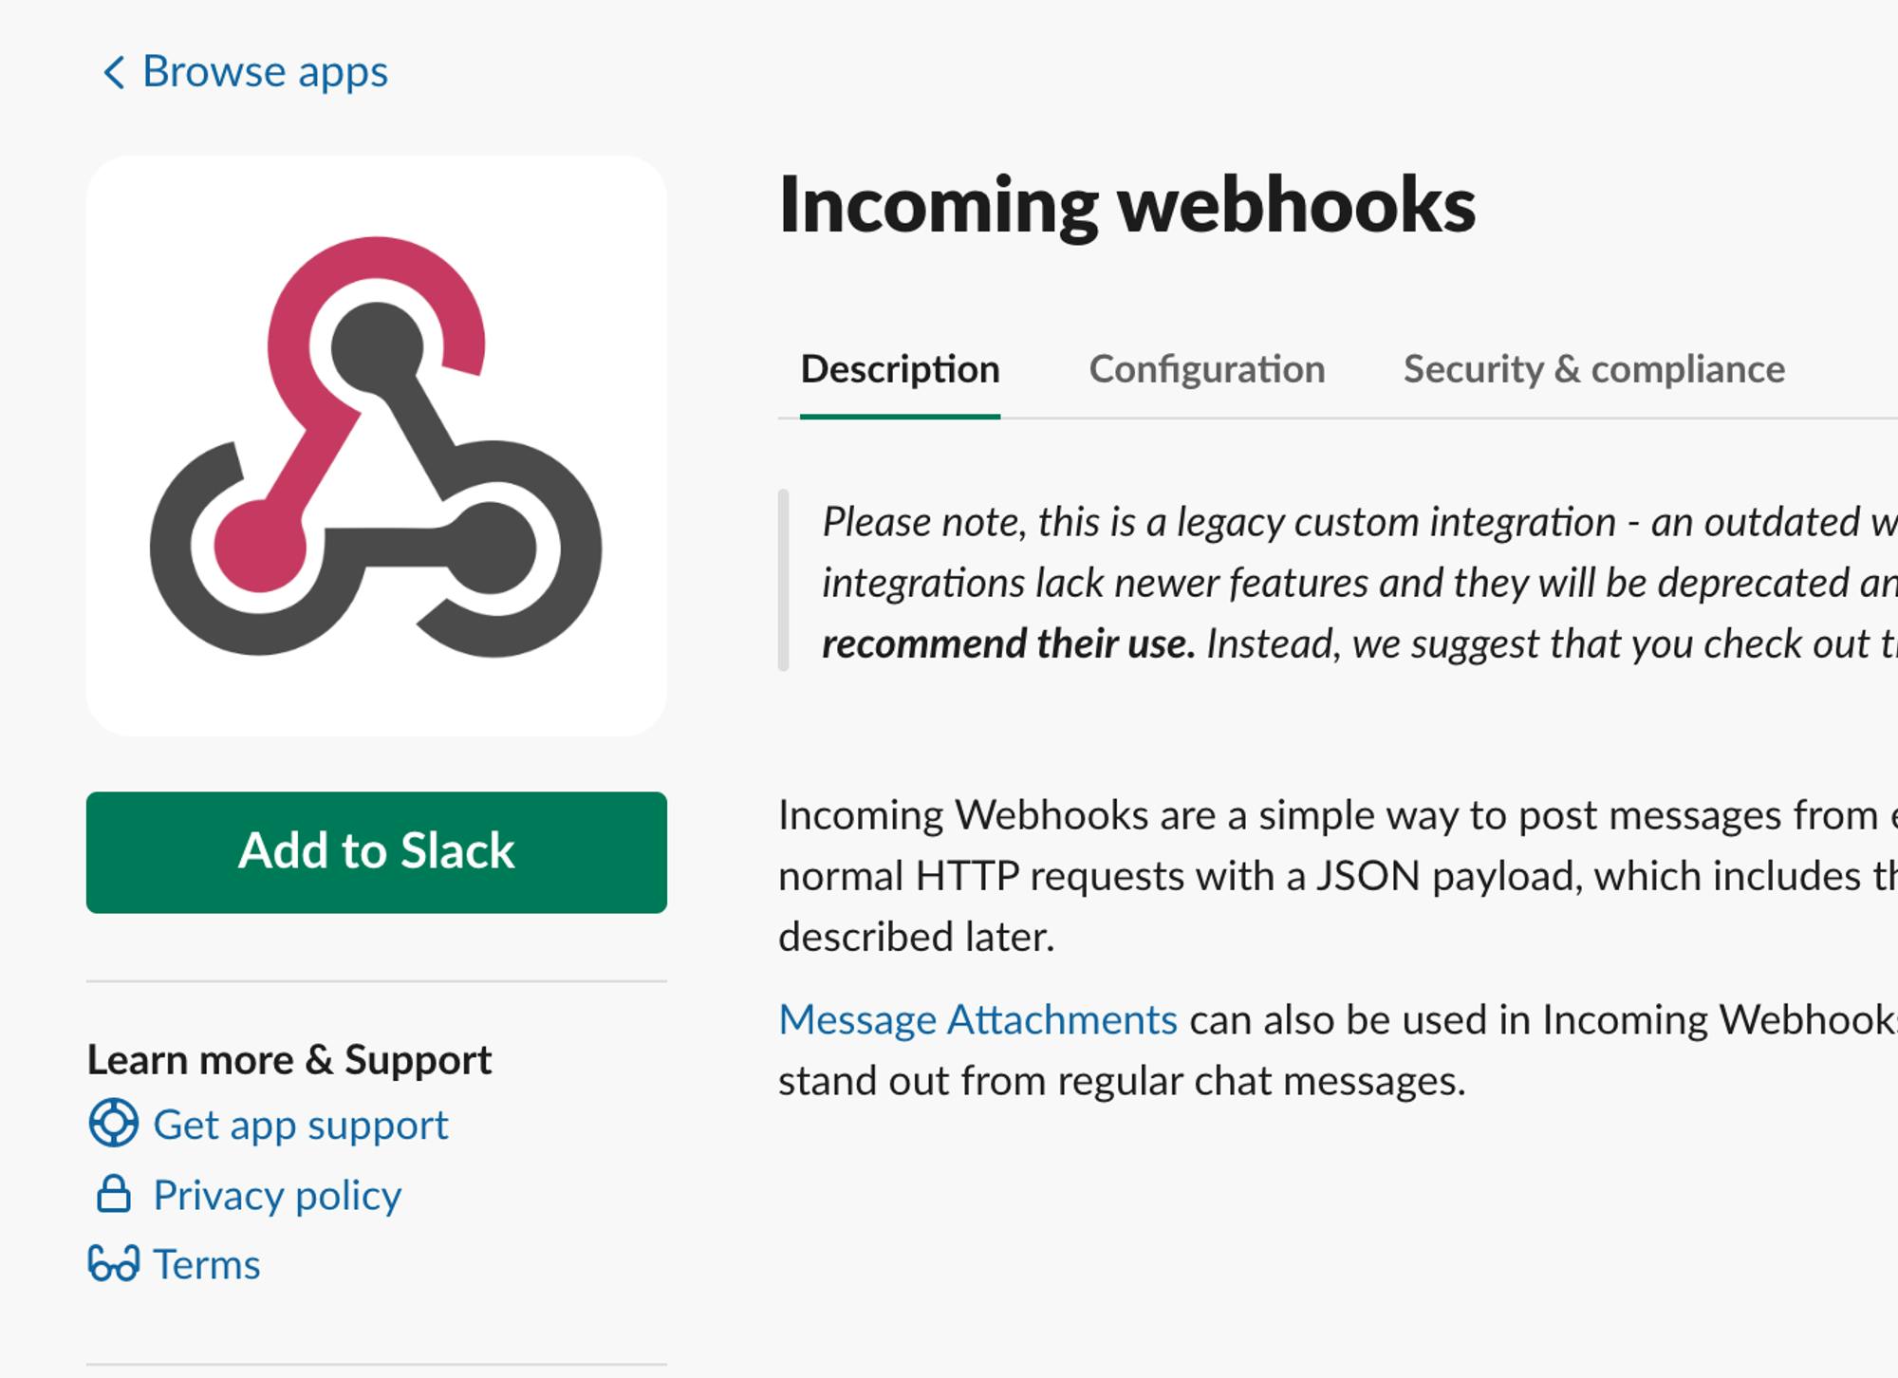Open the Configuration tab
The height and width of the screenshot is (1378, 1898).
[1206, 369]
